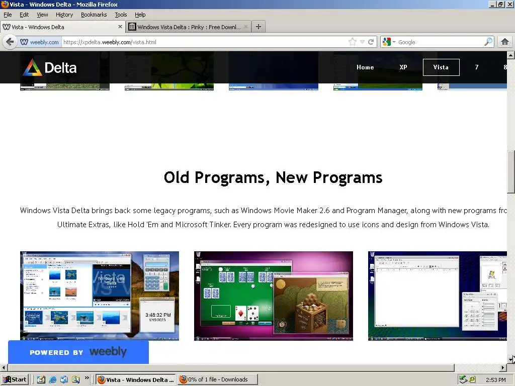Viewport: 515px width, 386px height.
Task: Select the Vista nav button
Action: (441, 67)
